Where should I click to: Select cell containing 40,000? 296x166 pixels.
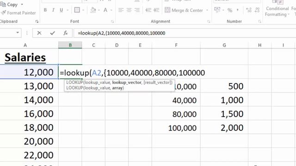(x=176, y=100)
